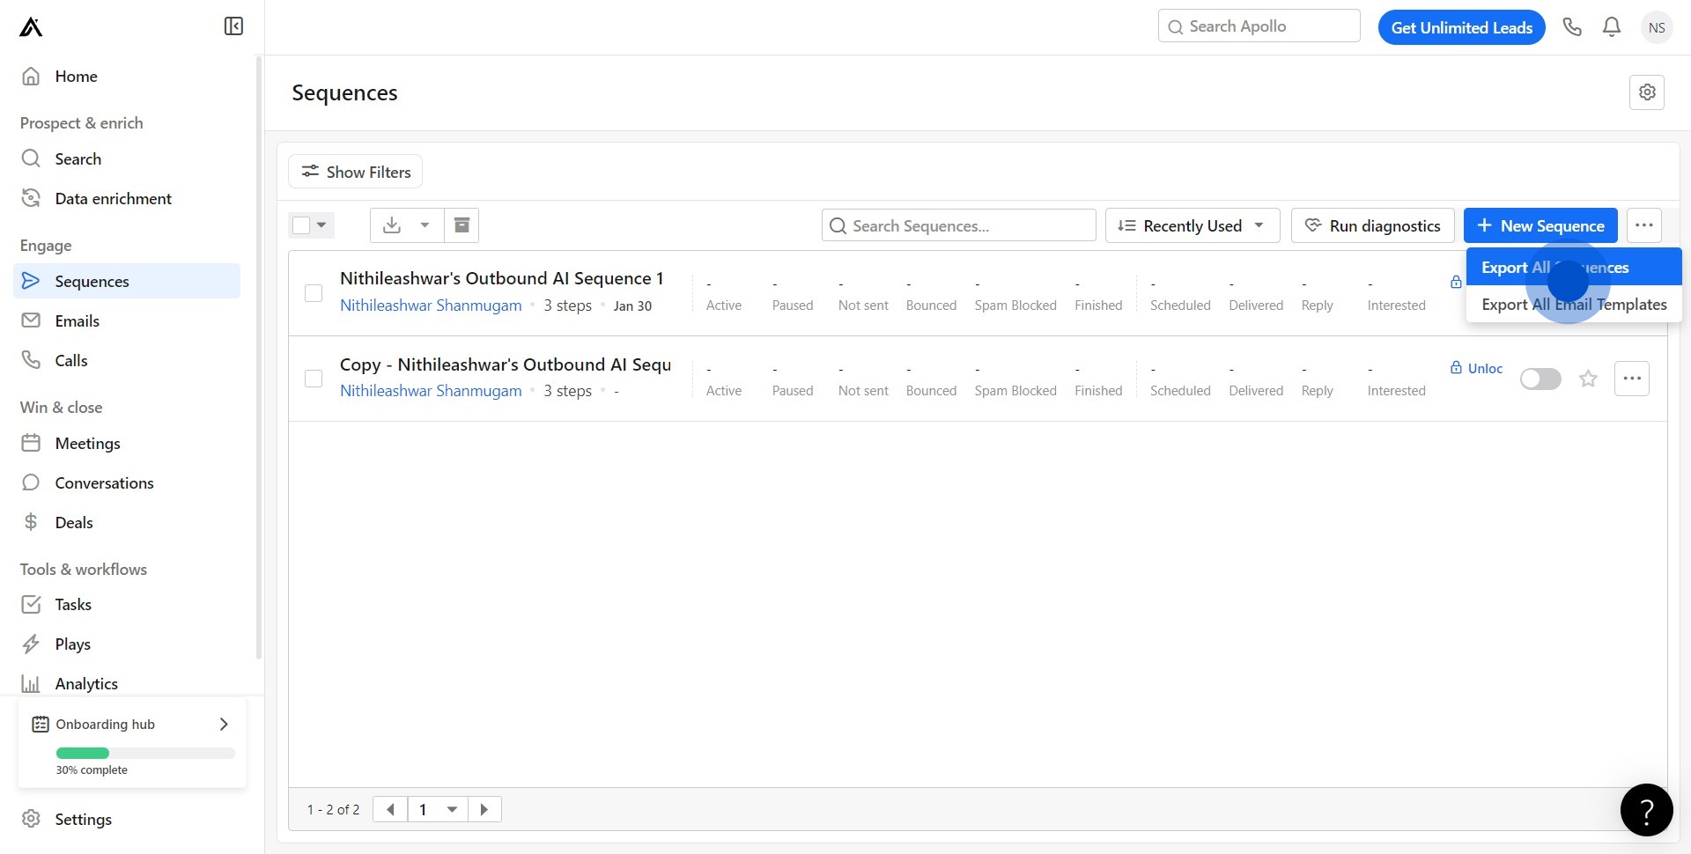Open the NS profile avatar
Viewport: 1691px width, 854px height.
click(x=1656, y=27)
